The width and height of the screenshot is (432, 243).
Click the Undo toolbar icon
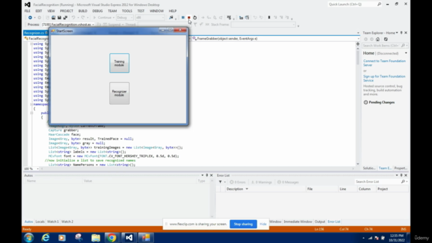pyautogui.click(x=74, y=18)
